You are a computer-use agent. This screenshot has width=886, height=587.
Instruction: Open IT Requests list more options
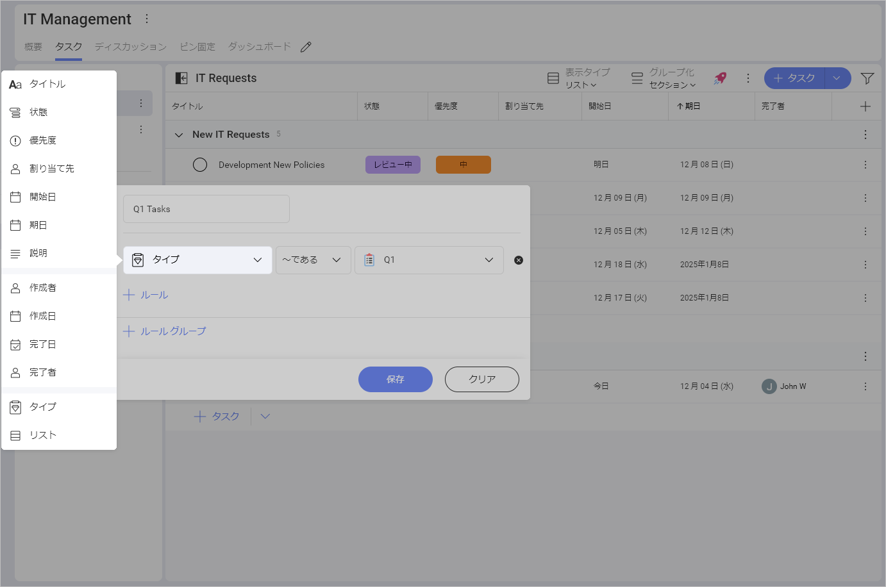click(x=748, y=78)
